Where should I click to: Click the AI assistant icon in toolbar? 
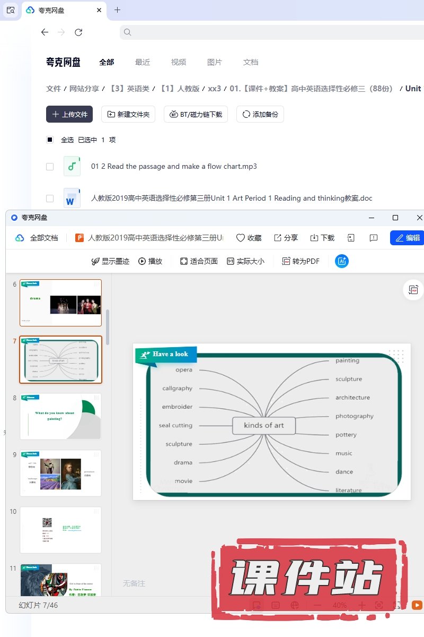342,261
